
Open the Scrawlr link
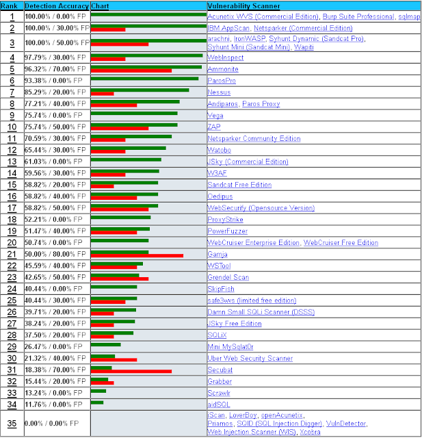(x=219, y=394)
